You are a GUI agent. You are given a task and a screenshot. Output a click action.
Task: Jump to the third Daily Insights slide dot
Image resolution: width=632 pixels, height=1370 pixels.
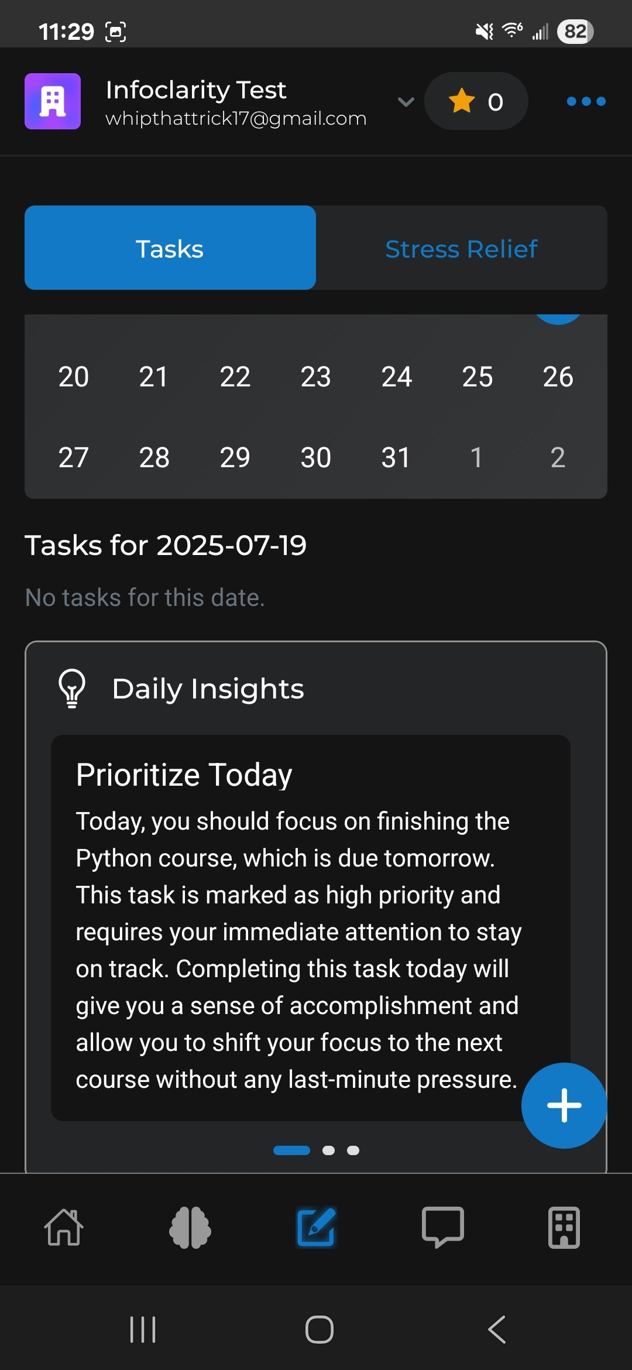pos(353,1150)
